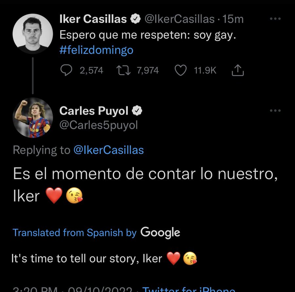Click the Carles Puyol display name
The height and width of the screenshot is (292, 295).
[94, 111]
